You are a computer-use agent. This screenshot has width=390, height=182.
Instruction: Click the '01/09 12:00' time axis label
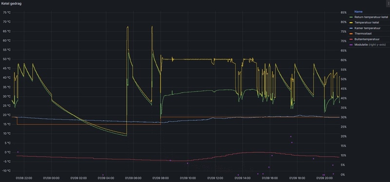tap(215, 178)
